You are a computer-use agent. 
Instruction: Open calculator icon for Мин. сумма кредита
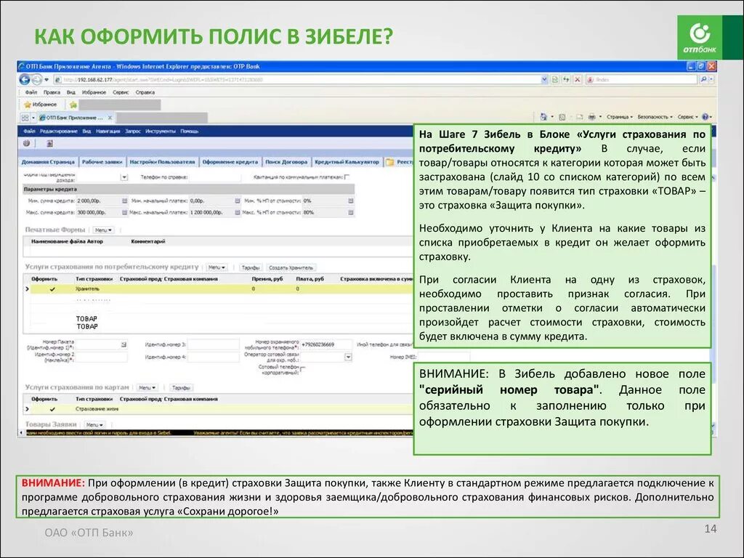125,201
